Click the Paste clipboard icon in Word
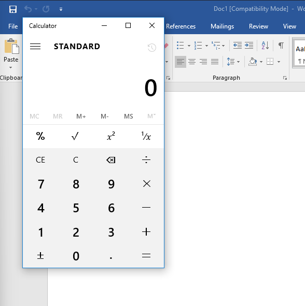Screen dimensions: 305x306 pyautogui.click(x=11, y=46)
